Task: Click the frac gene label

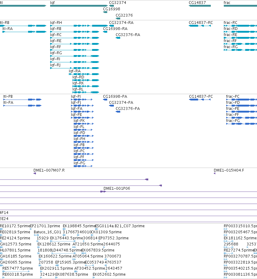Action: pos(227,3)
